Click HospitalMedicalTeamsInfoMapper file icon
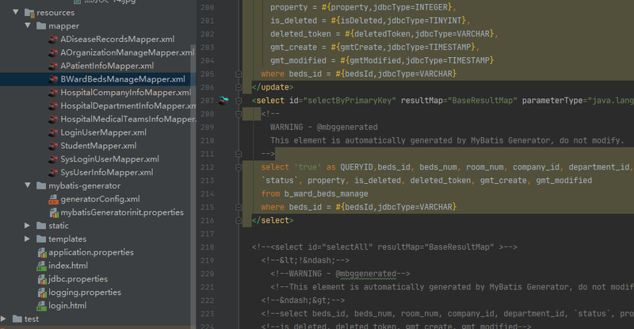The height and width of the screenshot is (329, 634). (x=53, y=120)
